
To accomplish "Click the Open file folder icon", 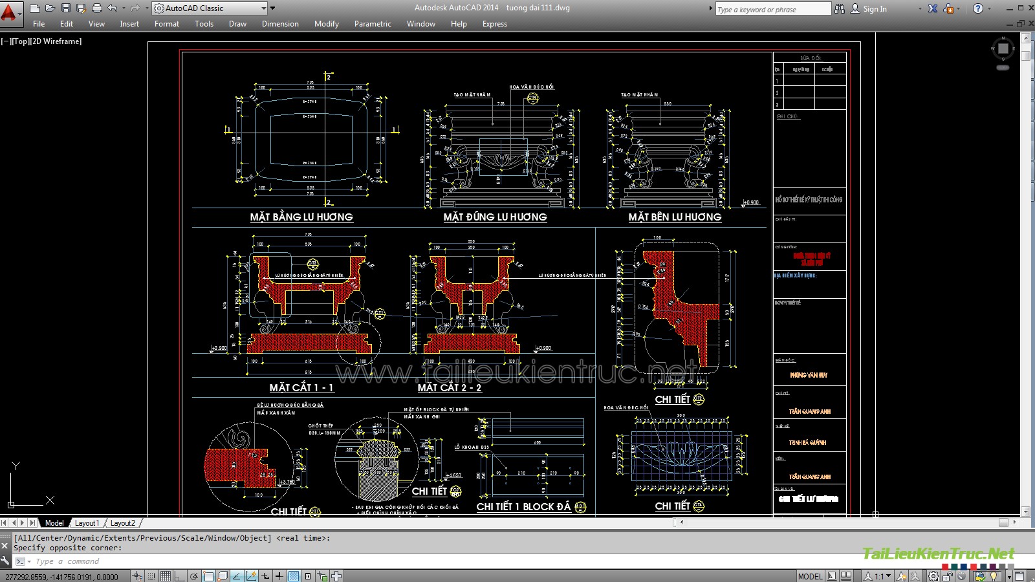I will click(x=50, y=8).
